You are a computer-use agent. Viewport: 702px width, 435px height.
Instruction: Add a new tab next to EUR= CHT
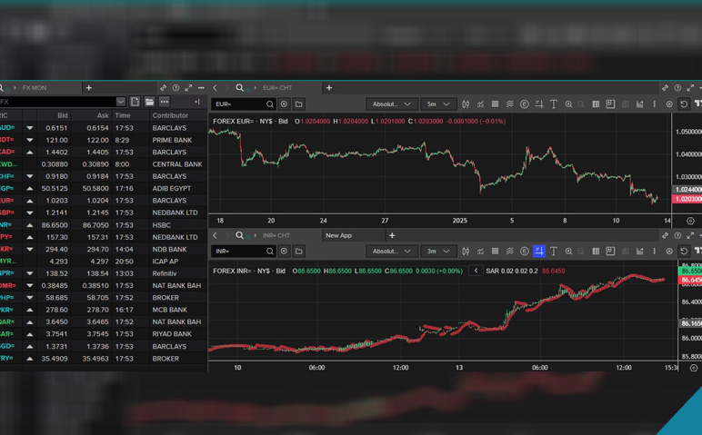(x=329, y=87)
